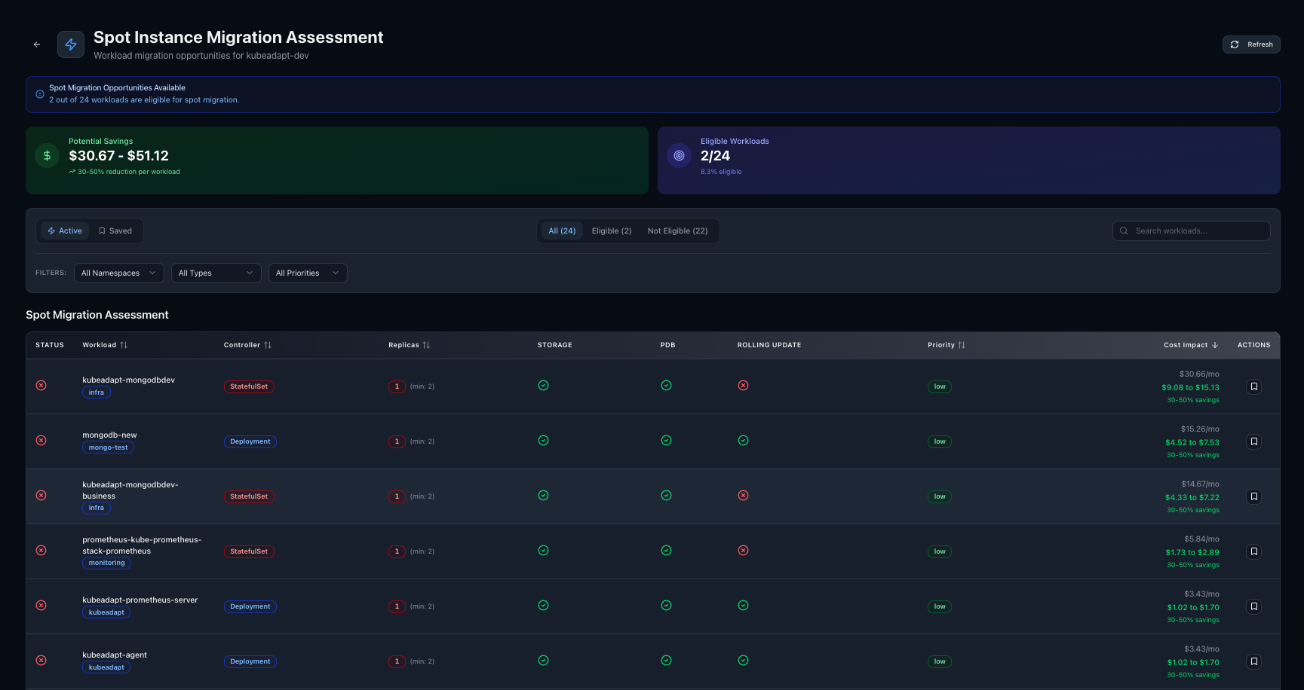This screenshot has height=690, width=1304.
Task: Click the red Rolling Update indicator for prometheus-kube-prometheus-stack-prometheus
Action: pyautogui.click(x=743, y=551)
